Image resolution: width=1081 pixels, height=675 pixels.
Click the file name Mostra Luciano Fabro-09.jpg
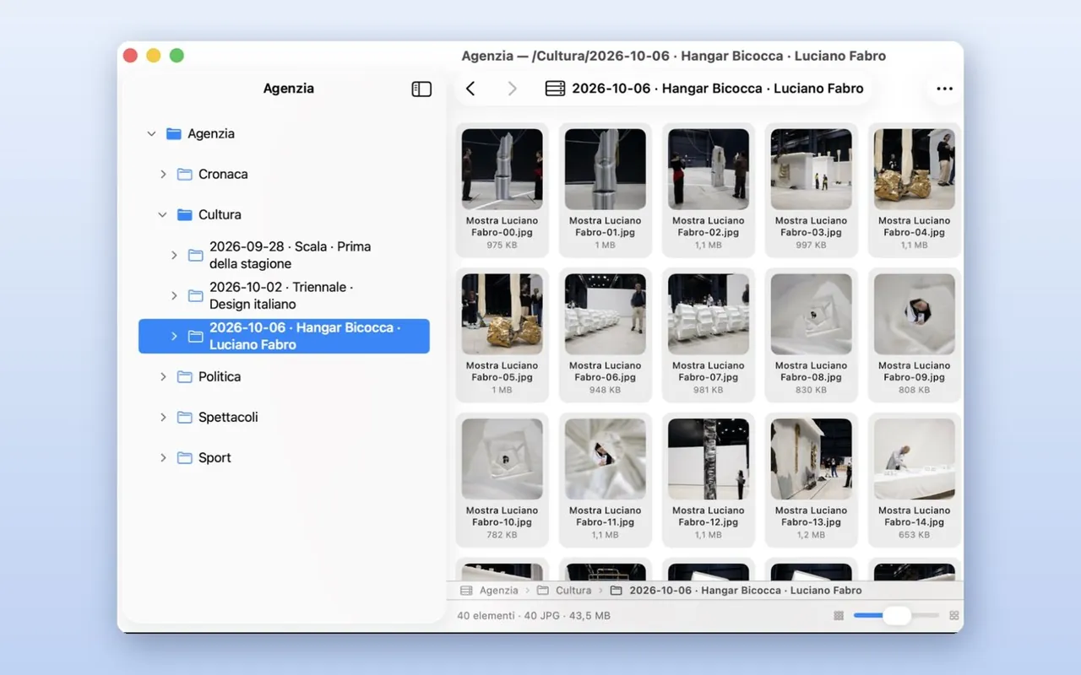tap(915, 371)
